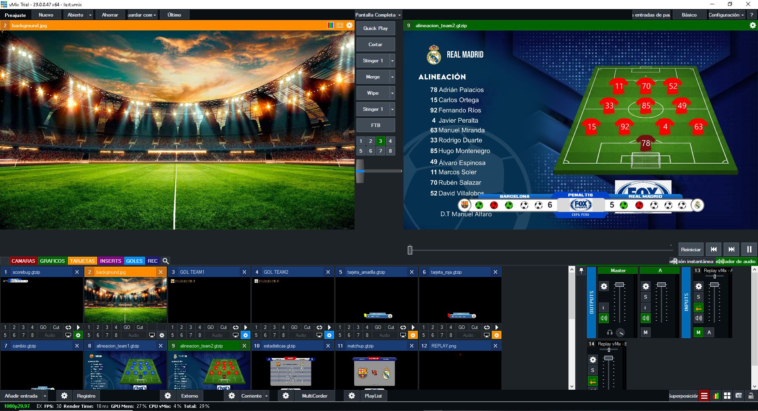
Task: Open orange settings gear on tarjeta_amarilla input
Action: [x=413, y=335]
